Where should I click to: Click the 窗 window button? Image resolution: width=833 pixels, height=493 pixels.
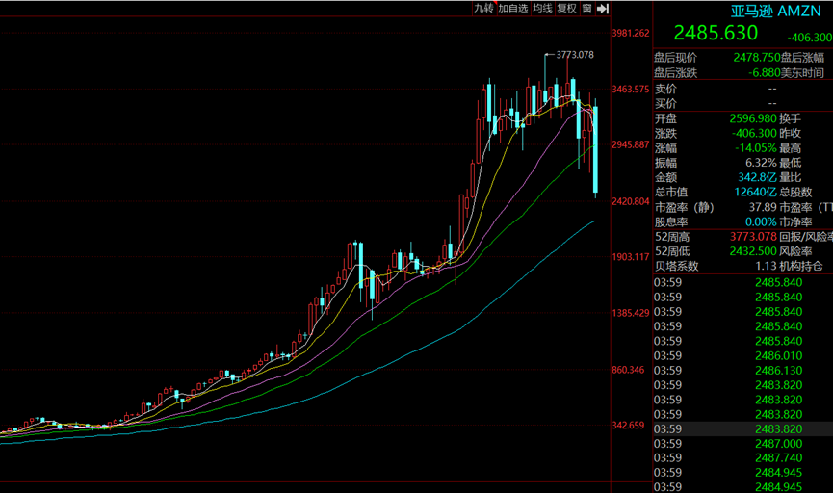coord(587,8)
